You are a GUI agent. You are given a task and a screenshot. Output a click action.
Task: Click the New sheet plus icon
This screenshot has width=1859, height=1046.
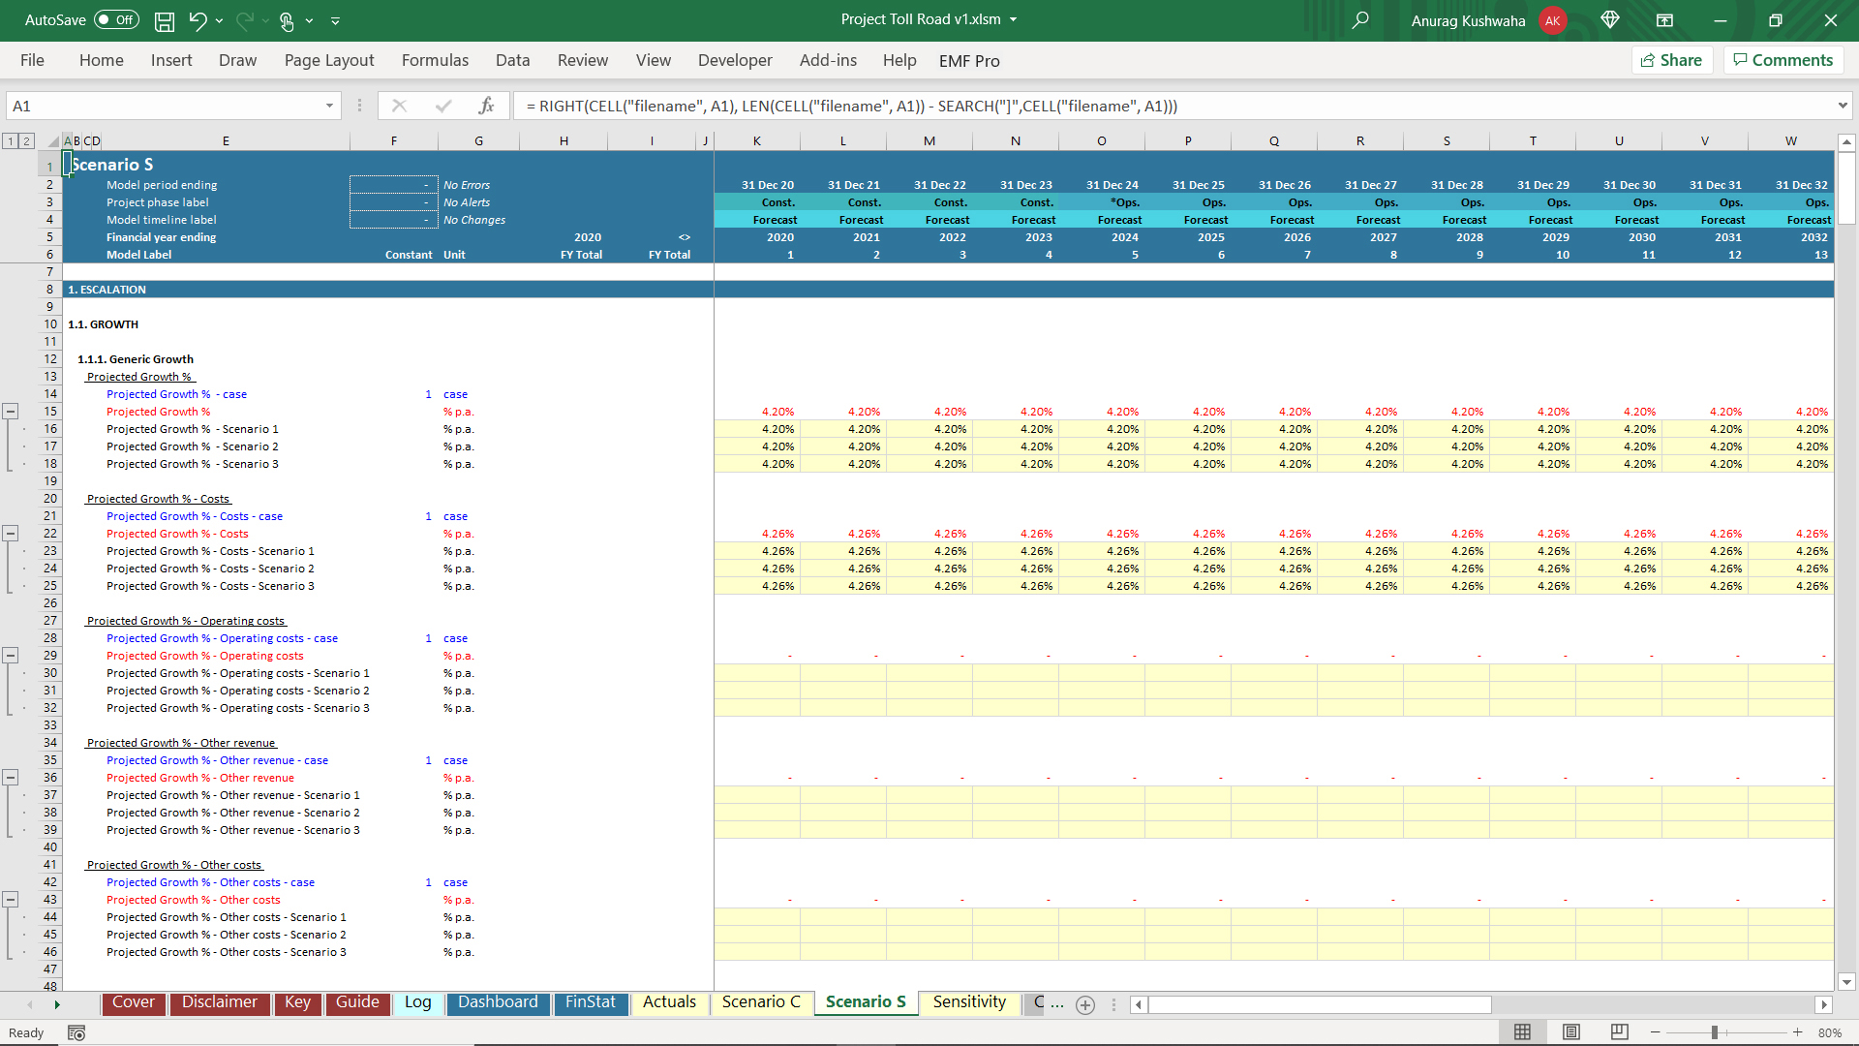pos(1085,1004)
